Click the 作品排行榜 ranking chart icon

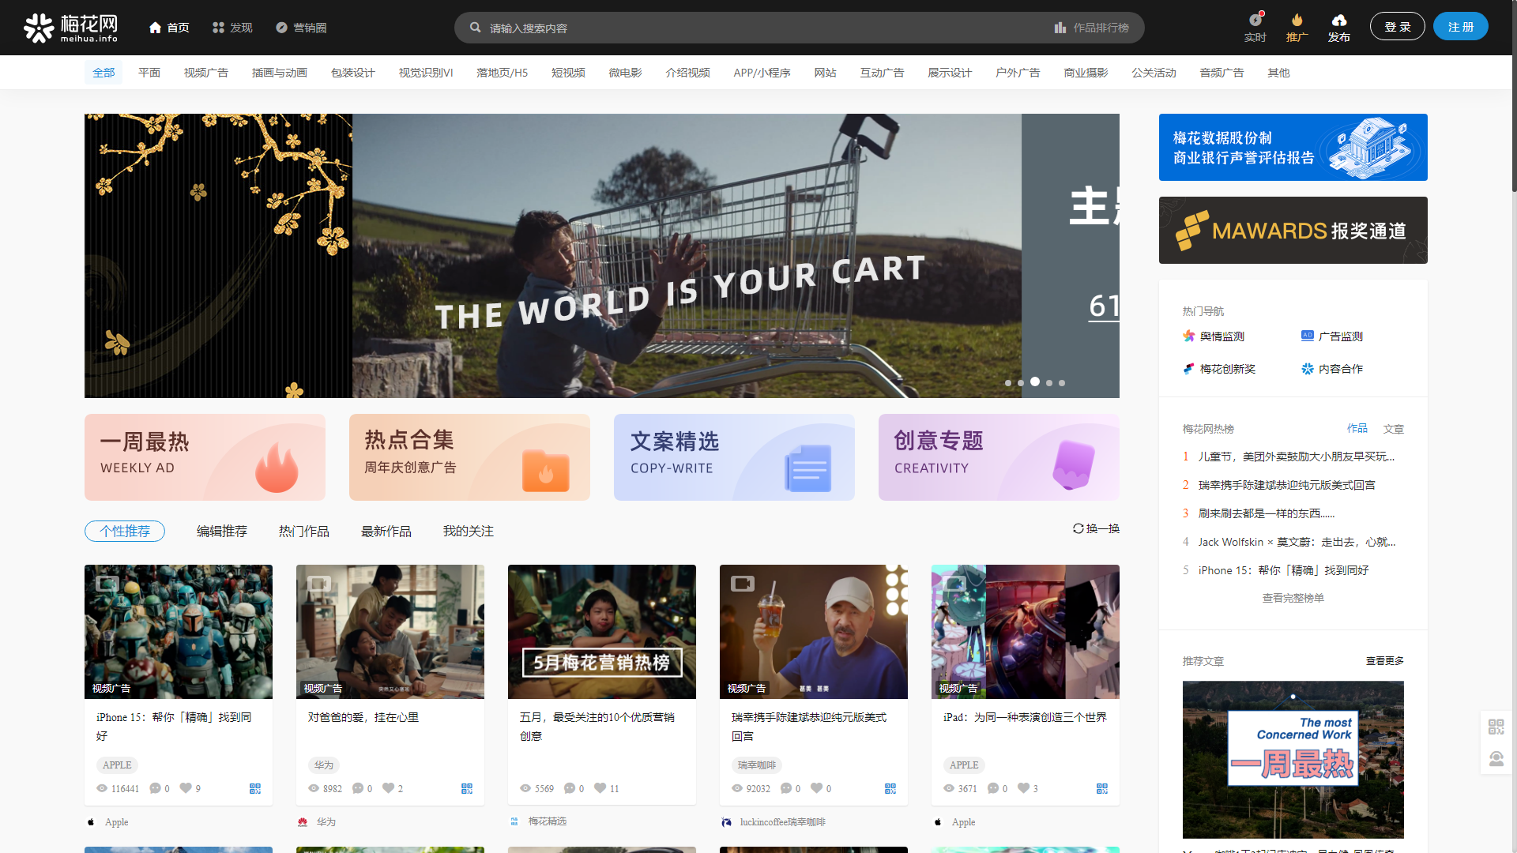tap(1060, 28)
